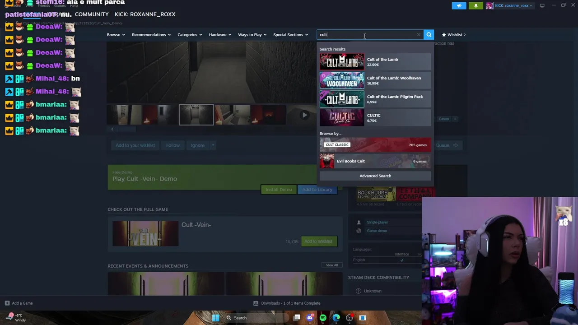Expand the Categories dropdown

[x=190, y=35]
